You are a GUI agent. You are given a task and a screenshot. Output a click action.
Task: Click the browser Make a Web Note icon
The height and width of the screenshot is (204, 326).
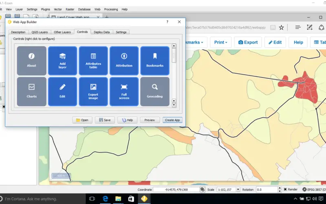pyautogui.click(x=310, y=27)
